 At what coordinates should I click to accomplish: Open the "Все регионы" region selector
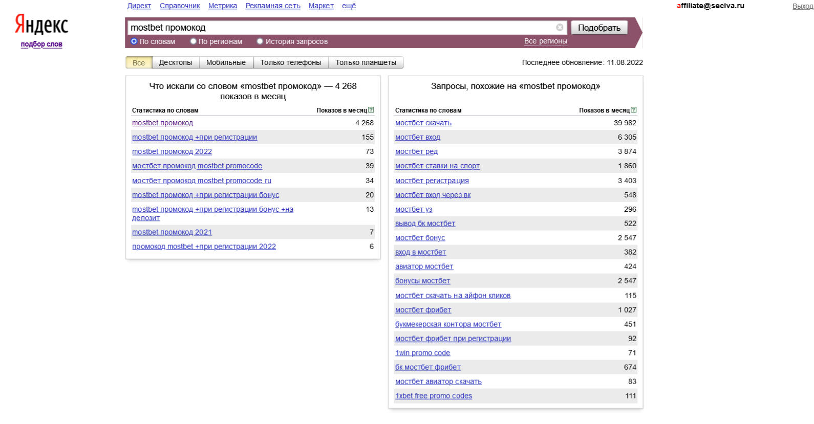[x=546, y=41]
